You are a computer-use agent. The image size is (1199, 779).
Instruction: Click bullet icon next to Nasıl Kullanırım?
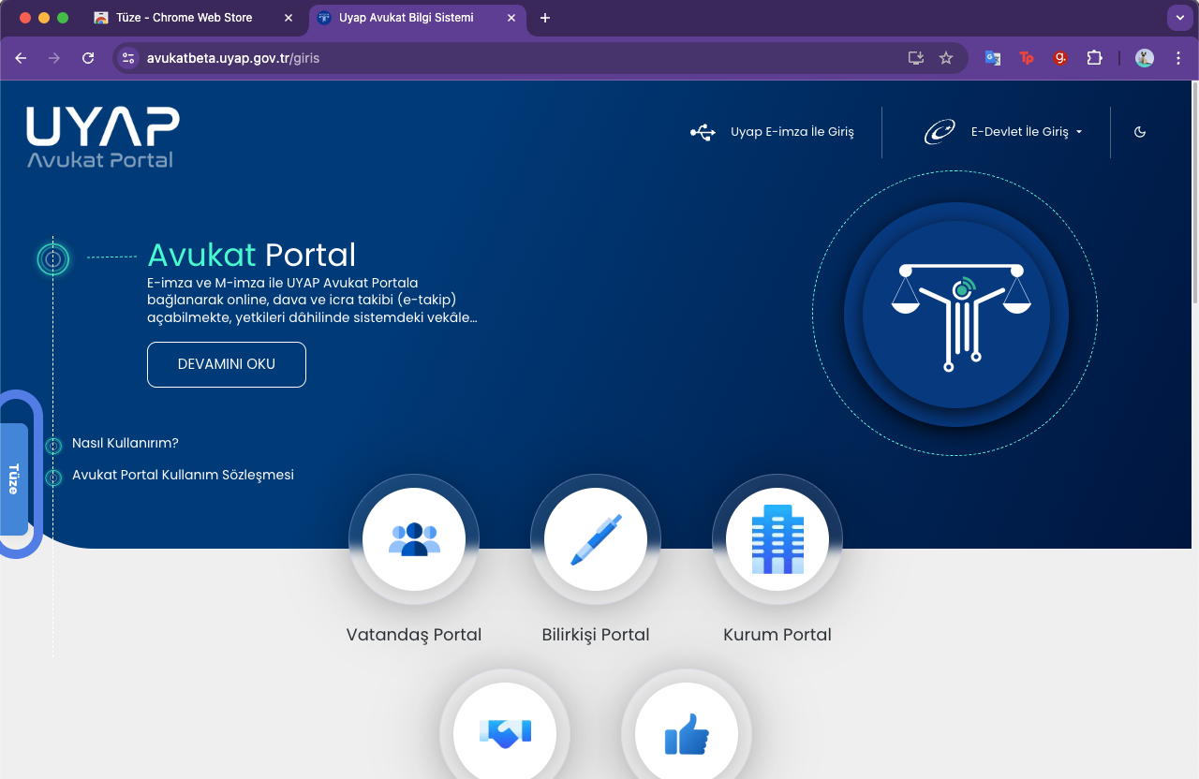click(53, 446)
